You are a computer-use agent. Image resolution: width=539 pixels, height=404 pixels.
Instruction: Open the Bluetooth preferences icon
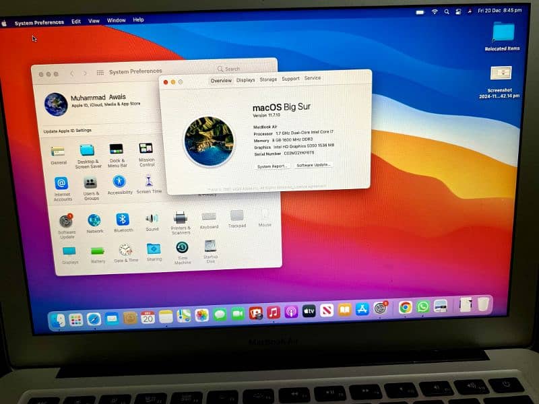pyautogui.click(x=122, y=220)
